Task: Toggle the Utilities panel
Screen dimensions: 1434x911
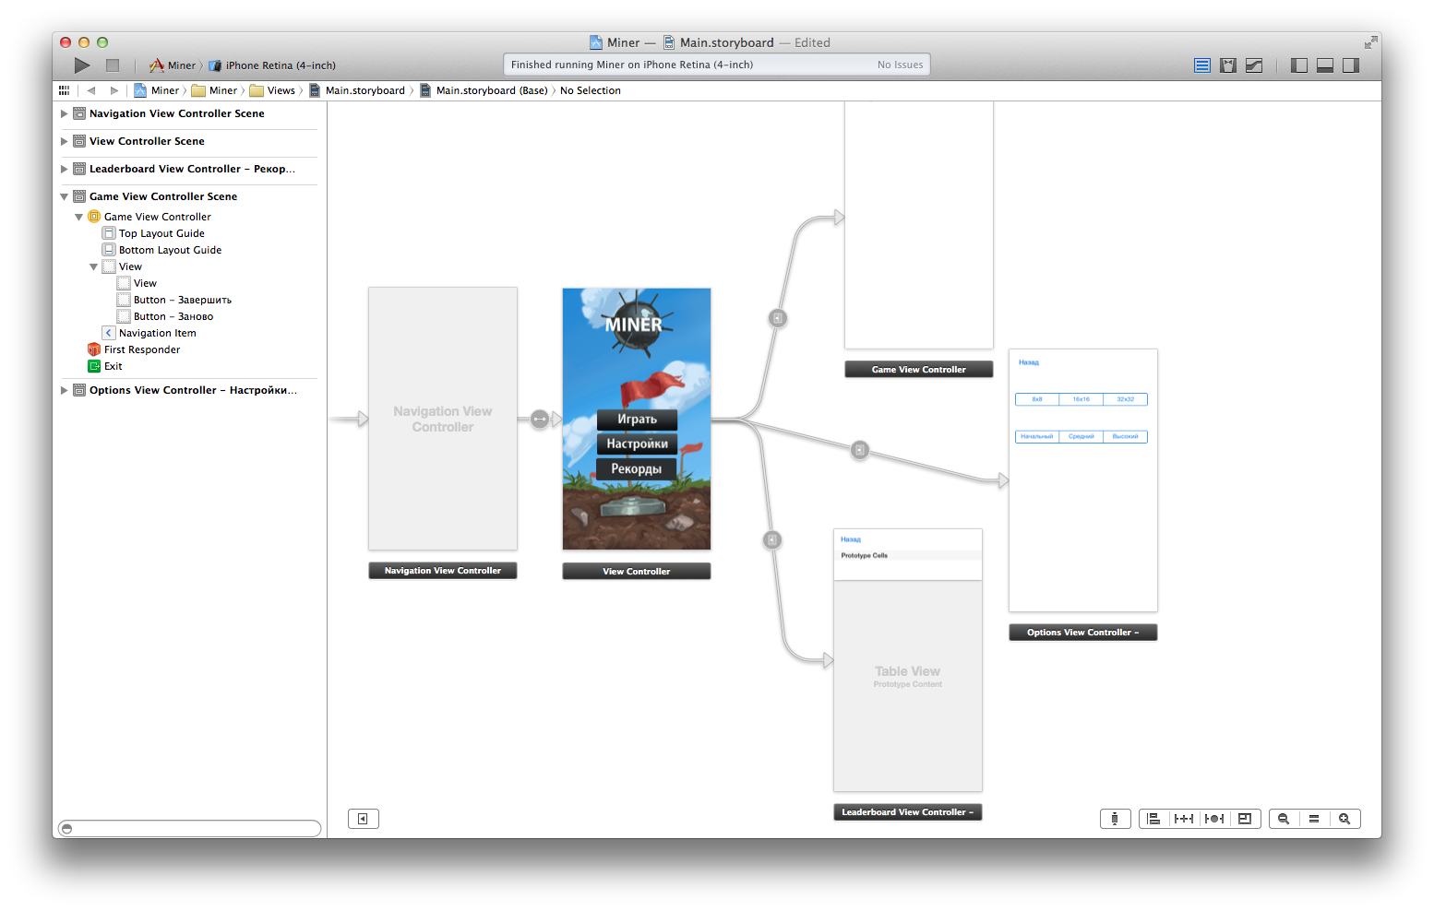Action: pyautogui.click(x=1351, y=65)
